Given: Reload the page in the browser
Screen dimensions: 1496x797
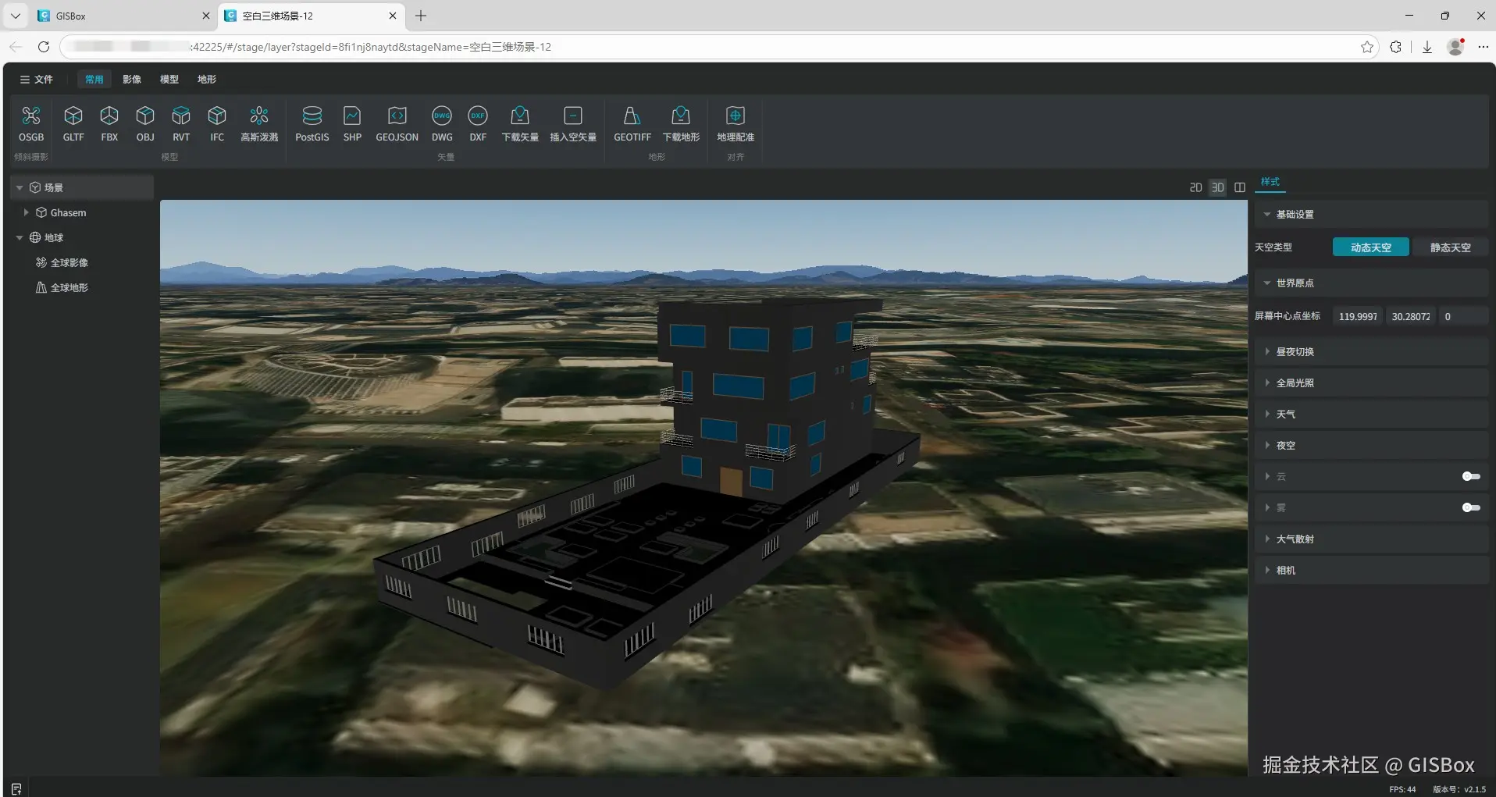Looking at the screenshot, I should [x=44, y=47].
